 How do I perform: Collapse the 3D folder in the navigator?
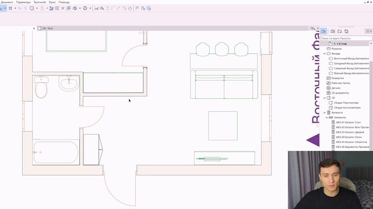[325, 98]
